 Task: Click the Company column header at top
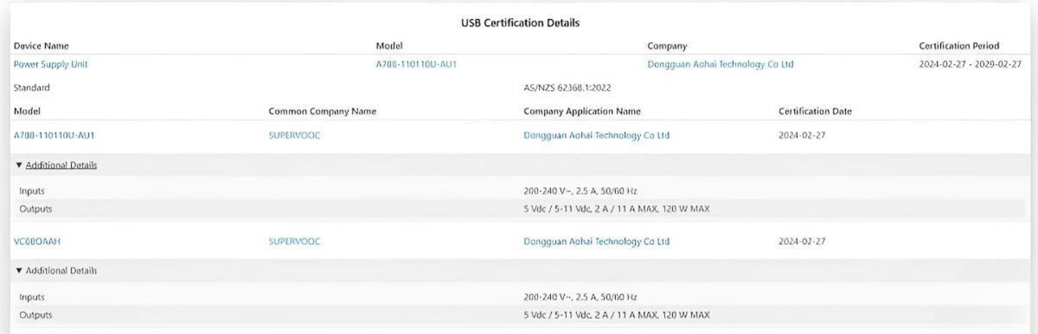tap(667, 46)
